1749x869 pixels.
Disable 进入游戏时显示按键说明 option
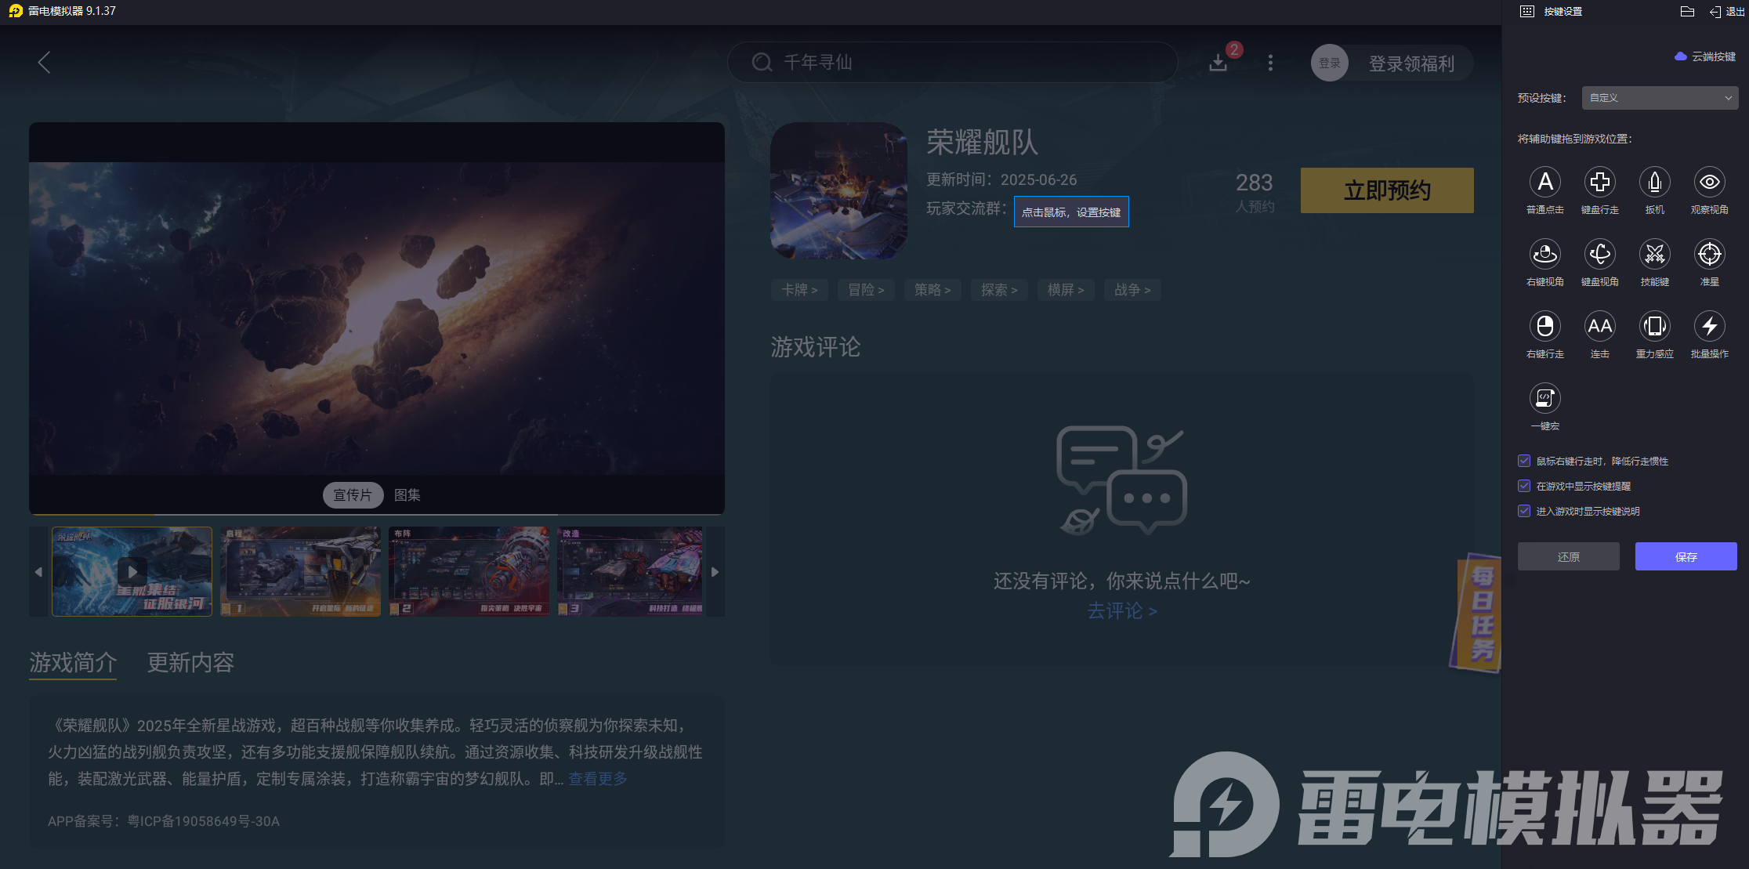click(1523, 511)
